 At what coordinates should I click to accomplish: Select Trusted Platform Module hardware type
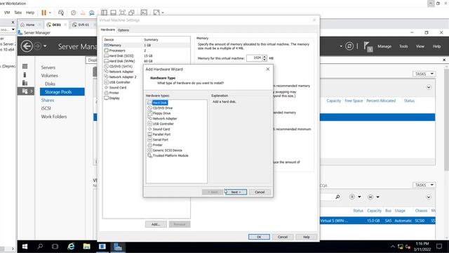tap(168, 155)
